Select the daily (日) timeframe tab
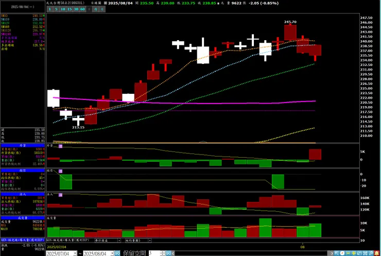The height and width of the screenshot is (256, 381). point(89,9)
